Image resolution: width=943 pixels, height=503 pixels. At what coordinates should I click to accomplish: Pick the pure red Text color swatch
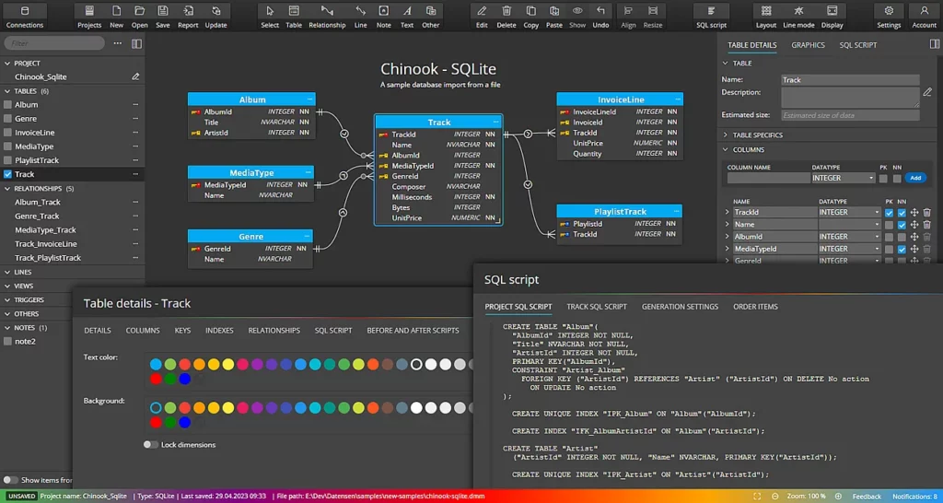pyautogui.click(x=156, y=379)
